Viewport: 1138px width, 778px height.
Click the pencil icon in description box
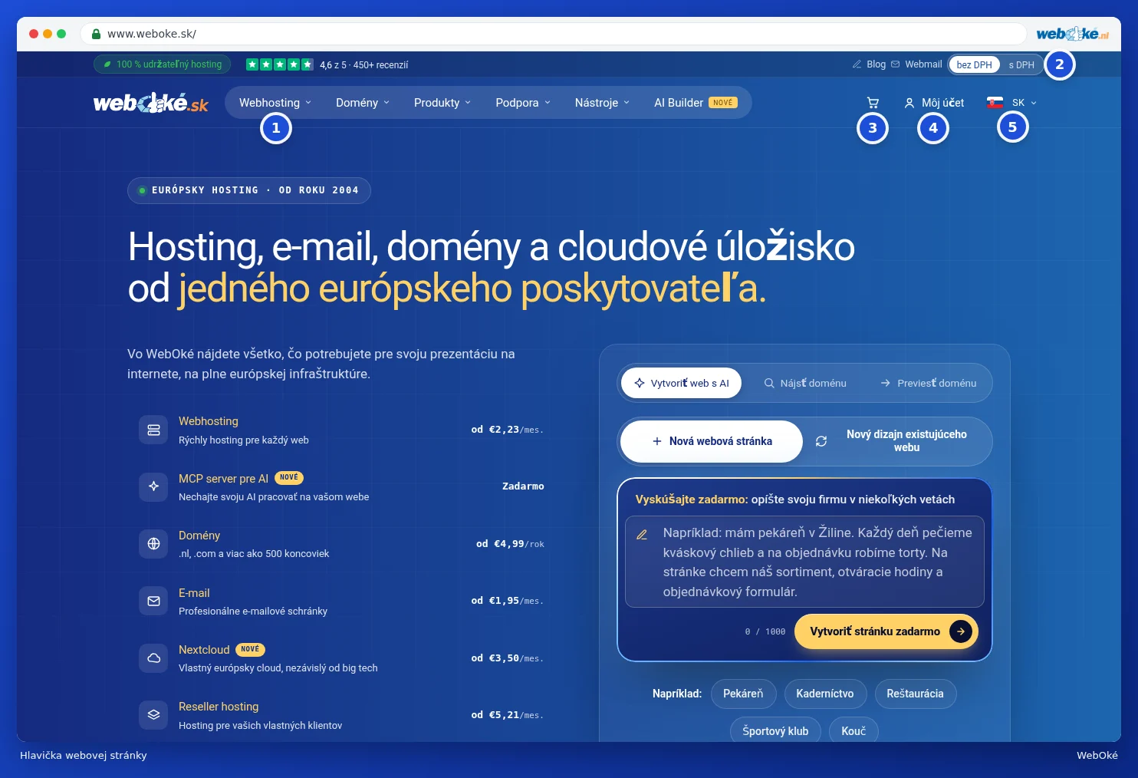[x=642, y=534]
